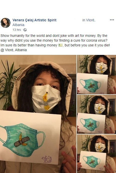Open the bottom right photo thumbnail
This screenshot has width=116, height=173.
point(96,154)
